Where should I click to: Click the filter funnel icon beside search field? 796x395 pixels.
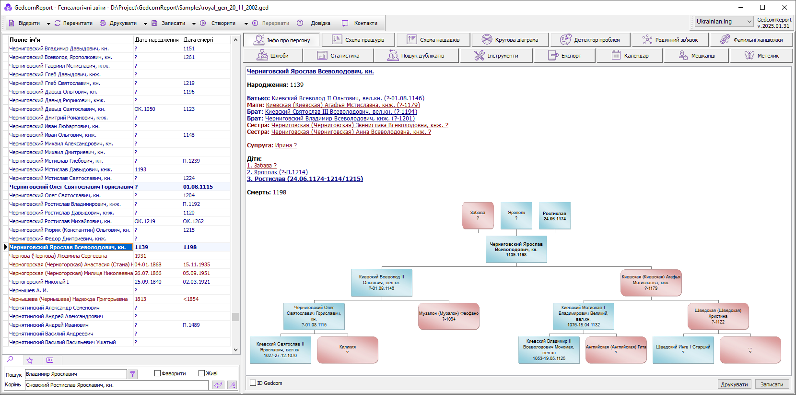[x=133, y=374]
